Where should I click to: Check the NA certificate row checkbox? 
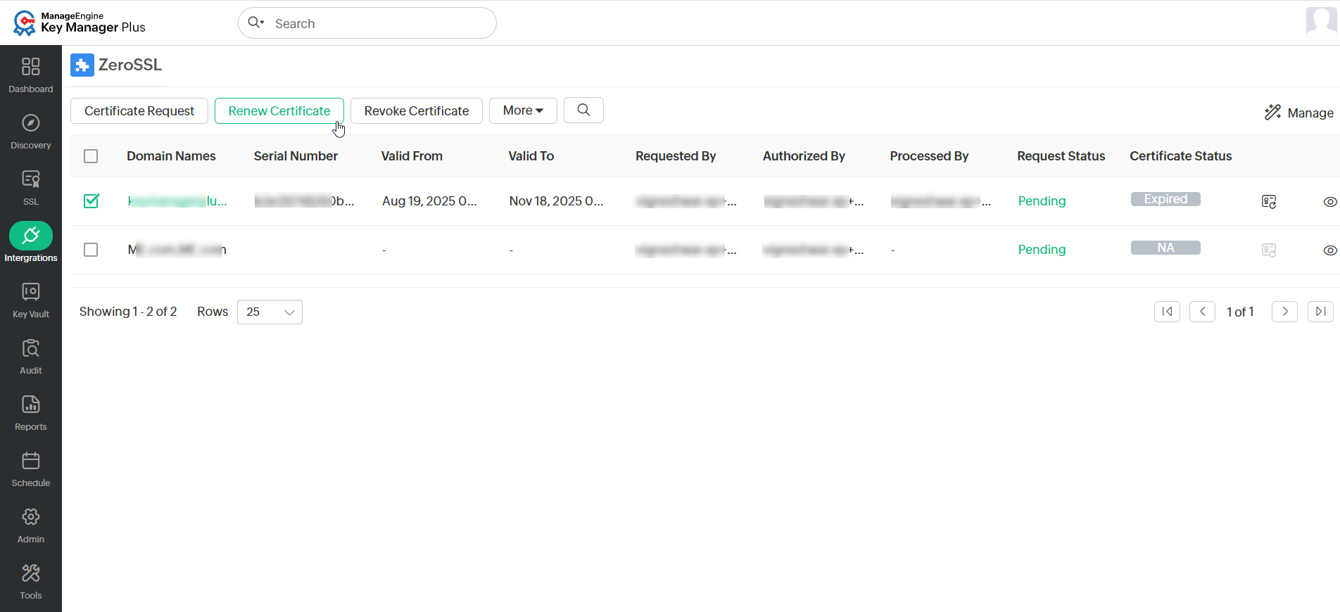[91, 250]
